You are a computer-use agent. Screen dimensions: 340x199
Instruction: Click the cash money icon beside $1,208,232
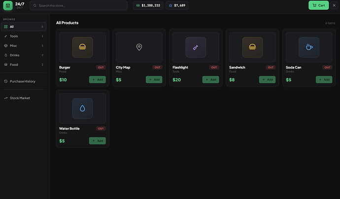[x=138, y=5]
